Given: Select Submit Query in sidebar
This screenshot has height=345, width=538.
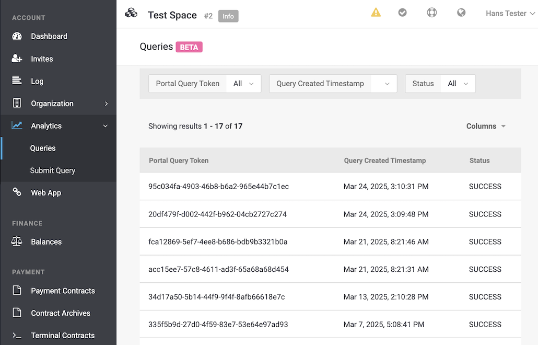Looking at the screenshot, I should point(52,170).
